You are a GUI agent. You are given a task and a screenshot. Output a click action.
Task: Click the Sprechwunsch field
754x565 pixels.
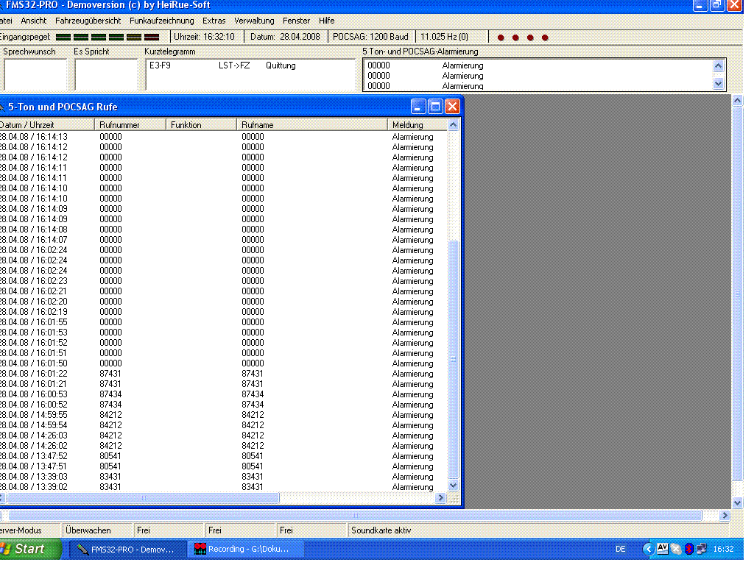coord(35,74)
